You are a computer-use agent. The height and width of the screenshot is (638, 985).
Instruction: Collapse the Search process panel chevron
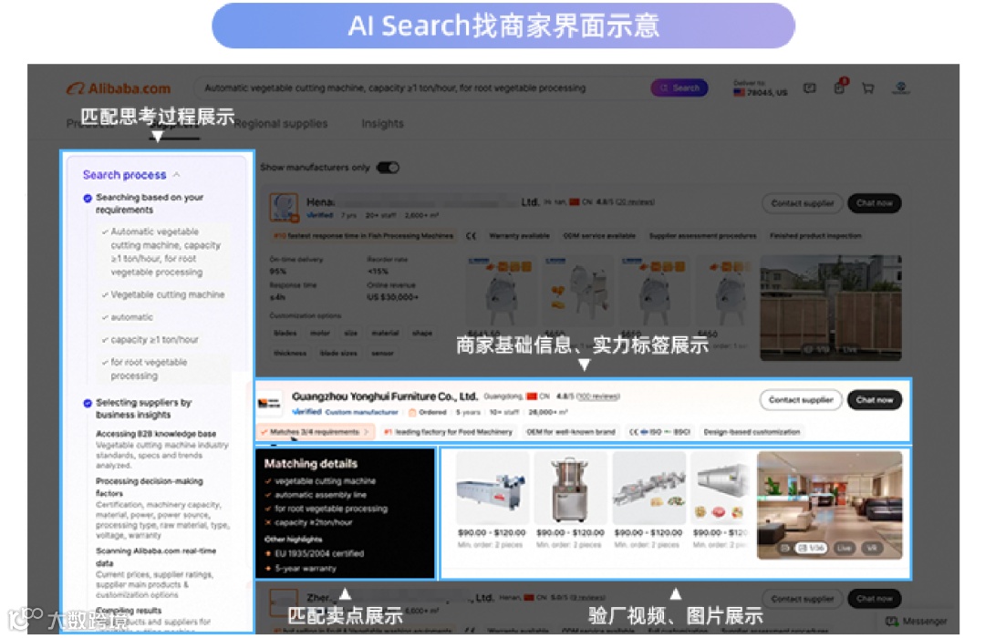177,175
